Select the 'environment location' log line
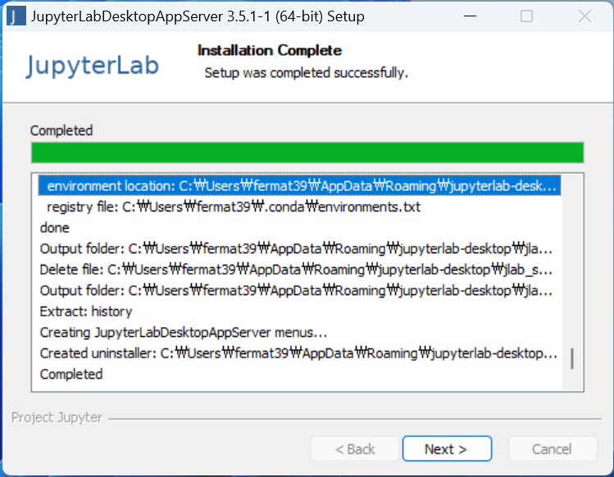 point(300,185)
